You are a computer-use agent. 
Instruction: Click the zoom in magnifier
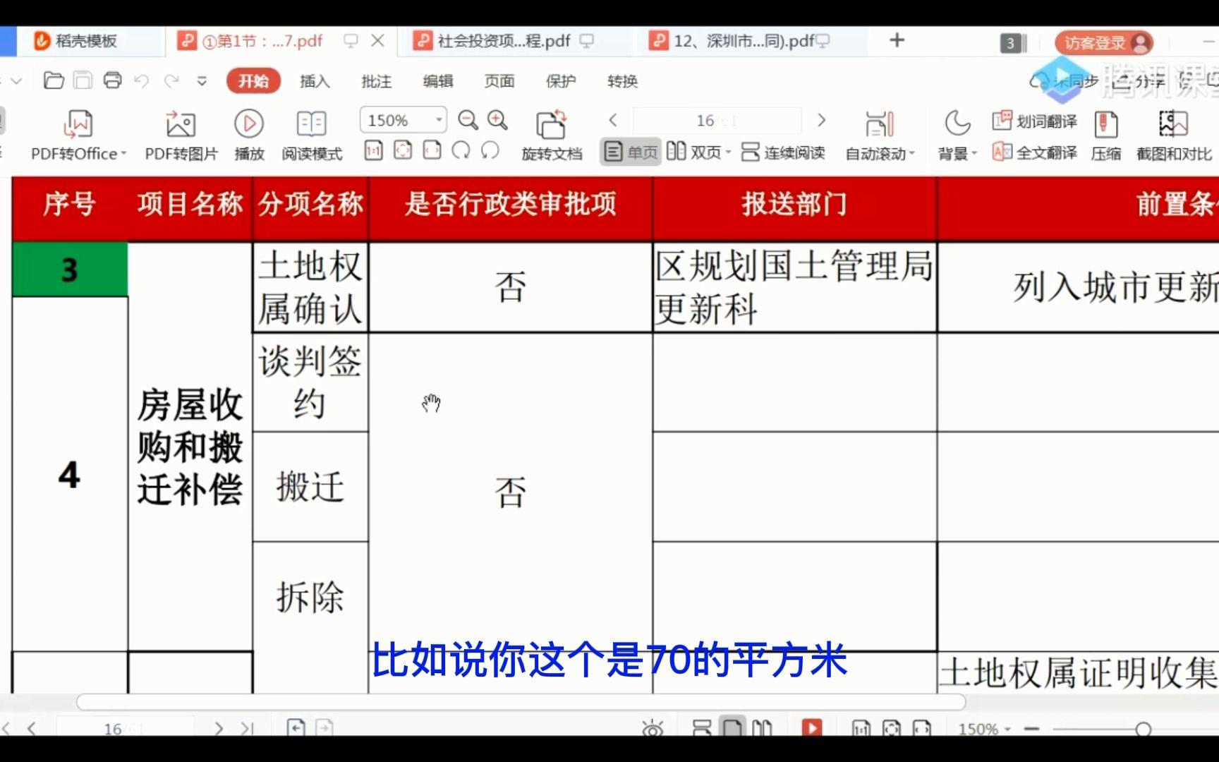tap(497, 120)
